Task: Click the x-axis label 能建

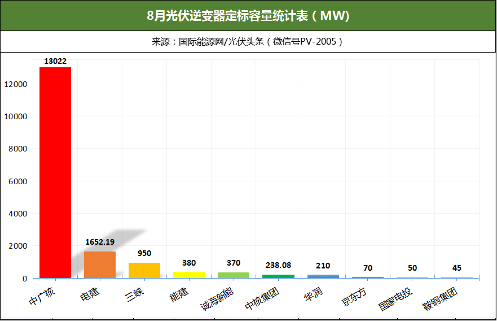Action: click(179, 294)
